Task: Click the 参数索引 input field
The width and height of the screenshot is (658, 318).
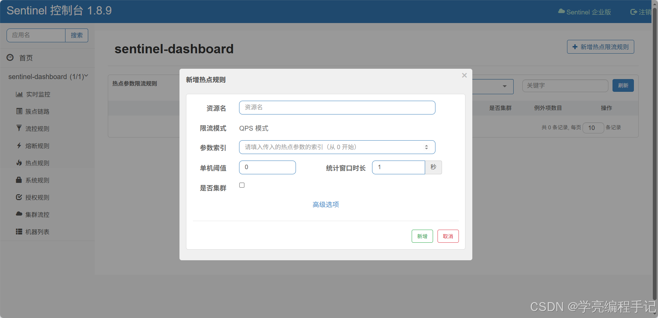Action: tap(337, 147)
